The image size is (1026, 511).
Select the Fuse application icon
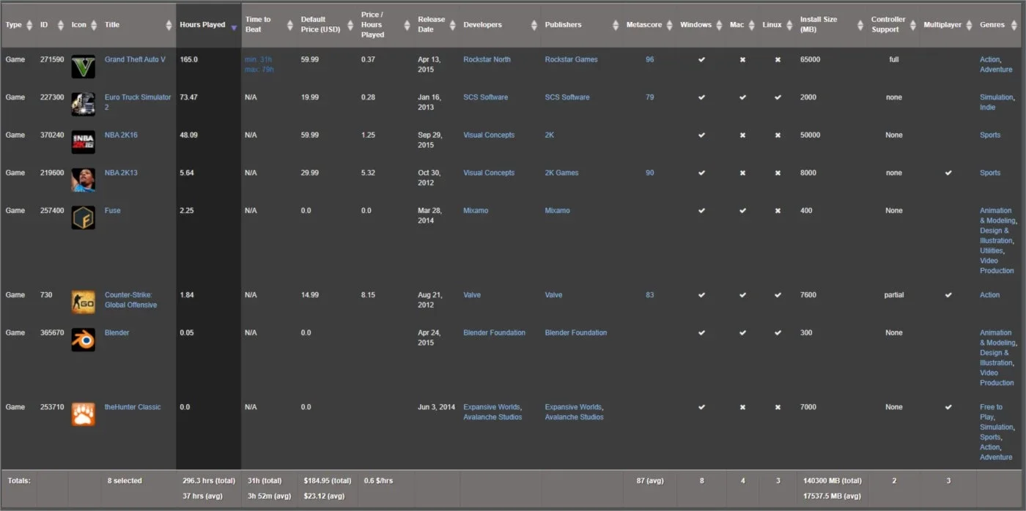[83, 218]
